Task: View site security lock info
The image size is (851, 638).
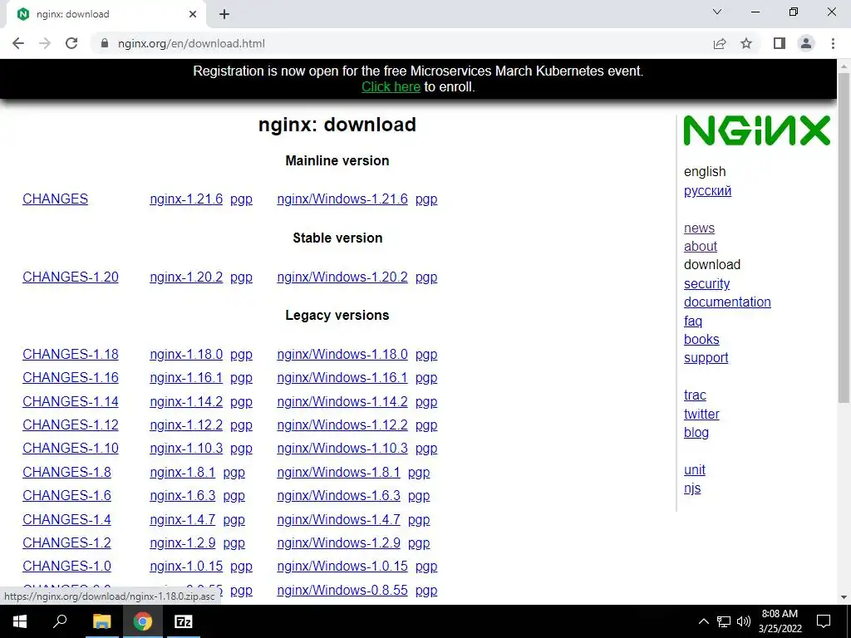Action: point(105,43)
